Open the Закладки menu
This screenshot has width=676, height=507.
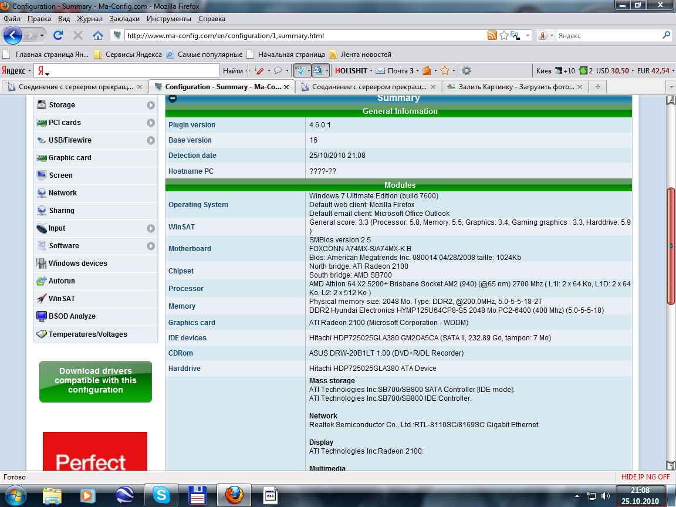click(124, 19)
